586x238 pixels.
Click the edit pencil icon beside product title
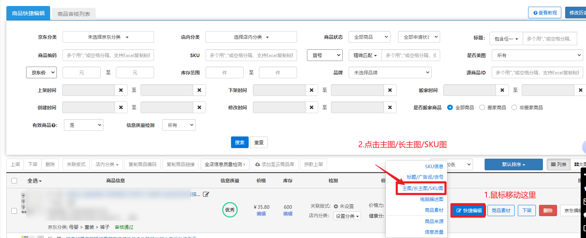click(x=206, y=194)
